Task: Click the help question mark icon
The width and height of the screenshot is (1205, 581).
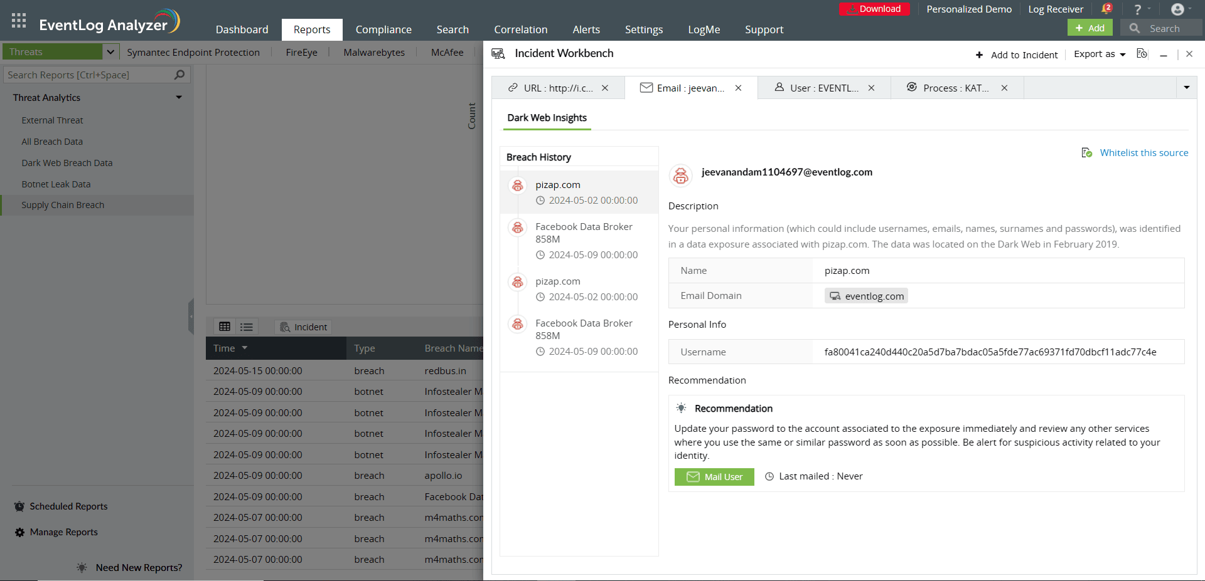Action: (x=1137, y=9)
